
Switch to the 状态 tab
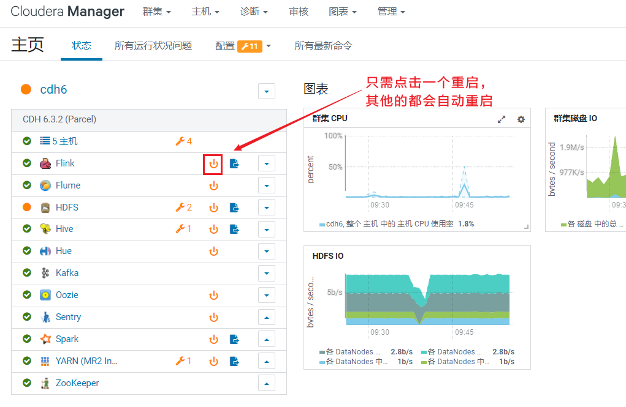pyautogui.click(x=82, y=45)
